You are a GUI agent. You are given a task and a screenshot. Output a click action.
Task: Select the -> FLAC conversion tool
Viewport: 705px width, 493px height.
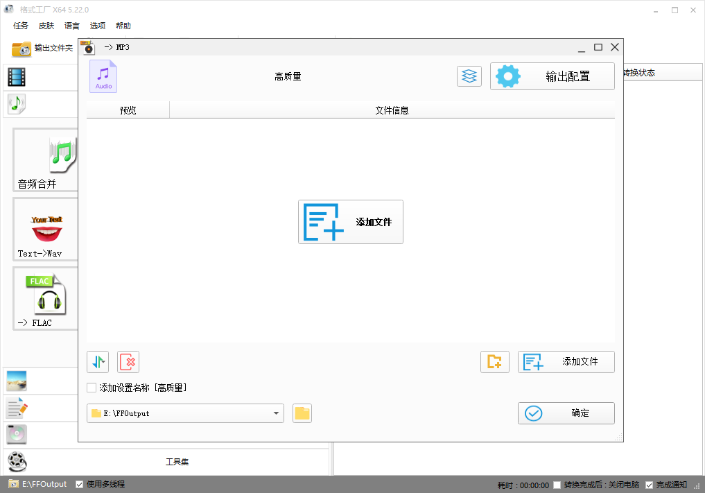point(46,299)
